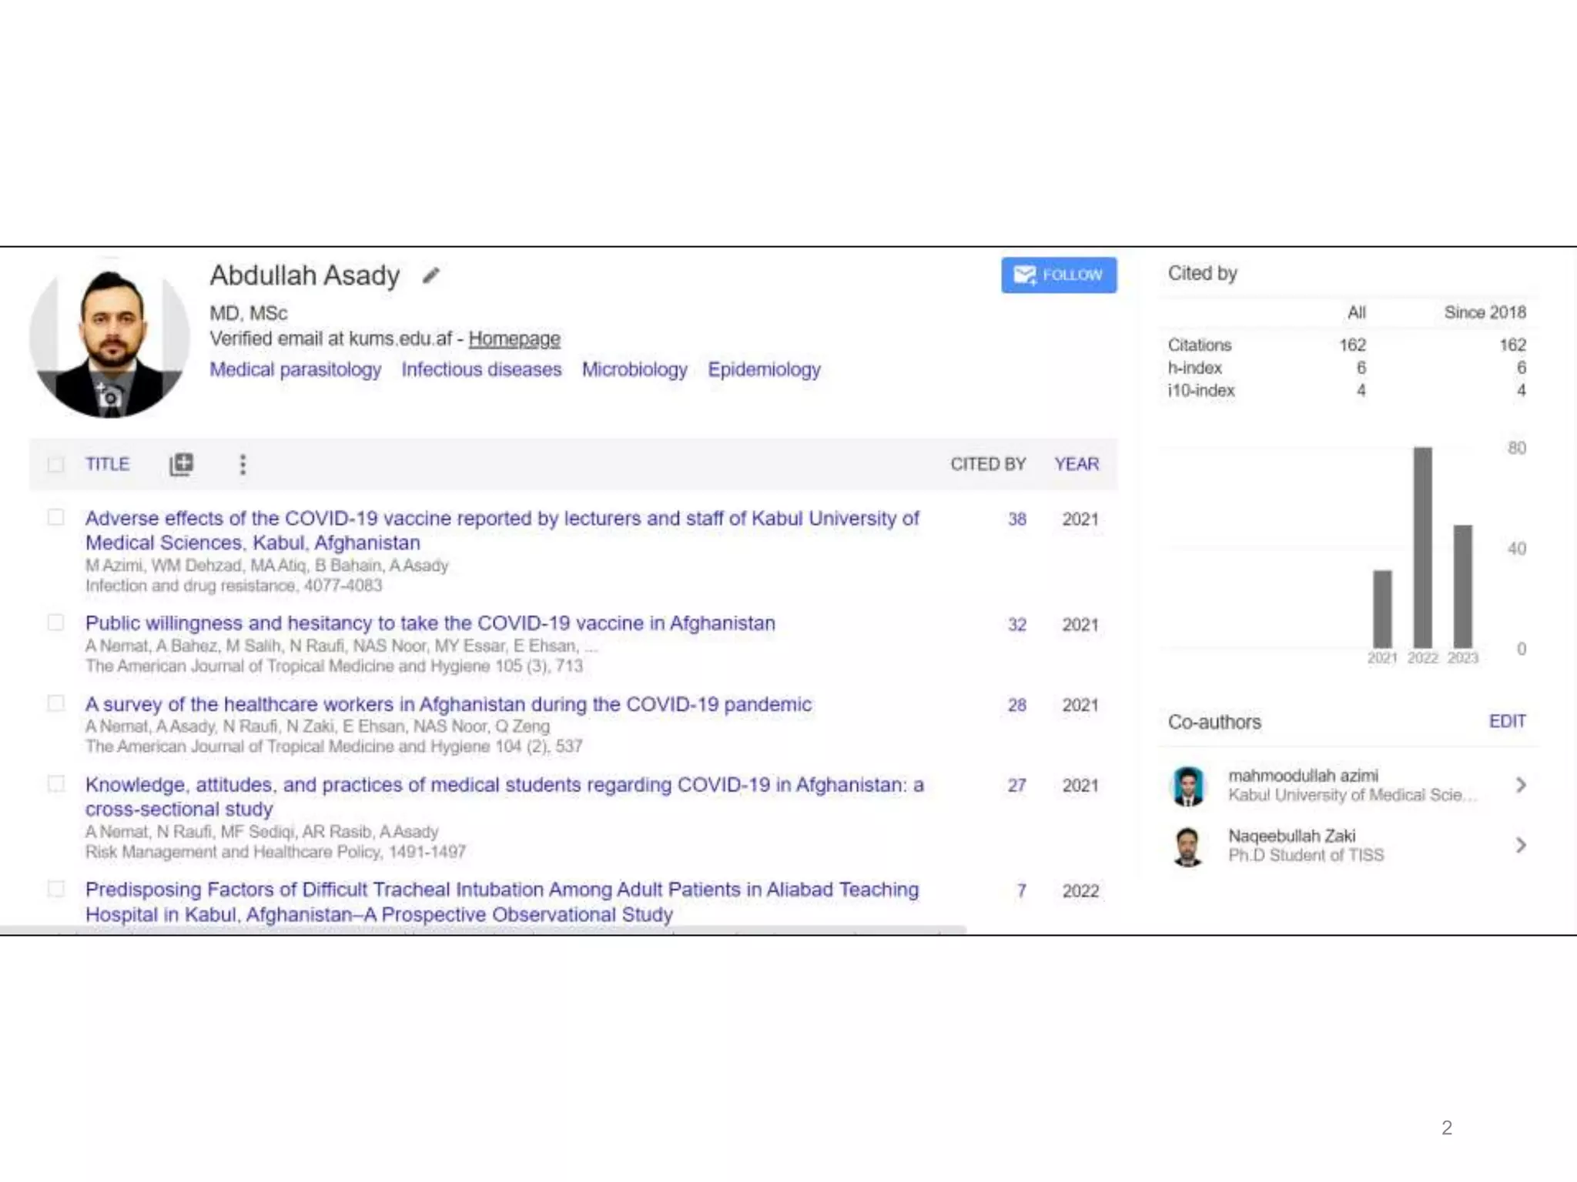Click the 2022 citations bar in chart
This screenshot has width=1577, height=1182.
point(1422,547)
